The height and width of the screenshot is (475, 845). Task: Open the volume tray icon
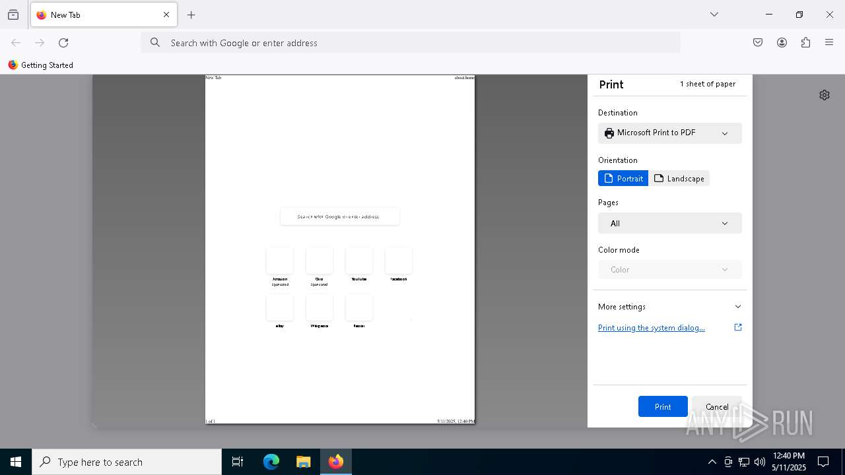(760, 462)
